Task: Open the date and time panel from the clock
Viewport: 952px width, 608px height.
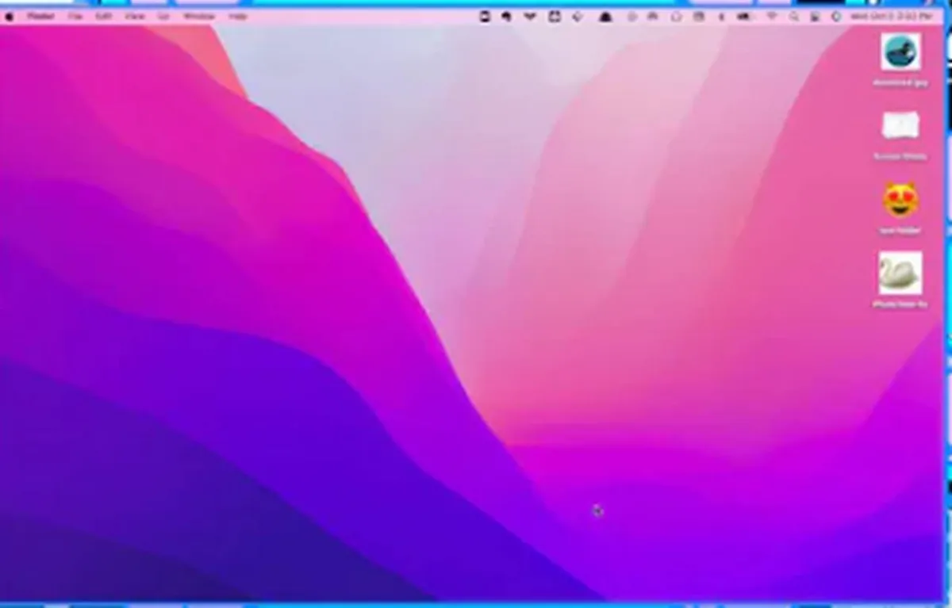Action: tap(892, 13)
